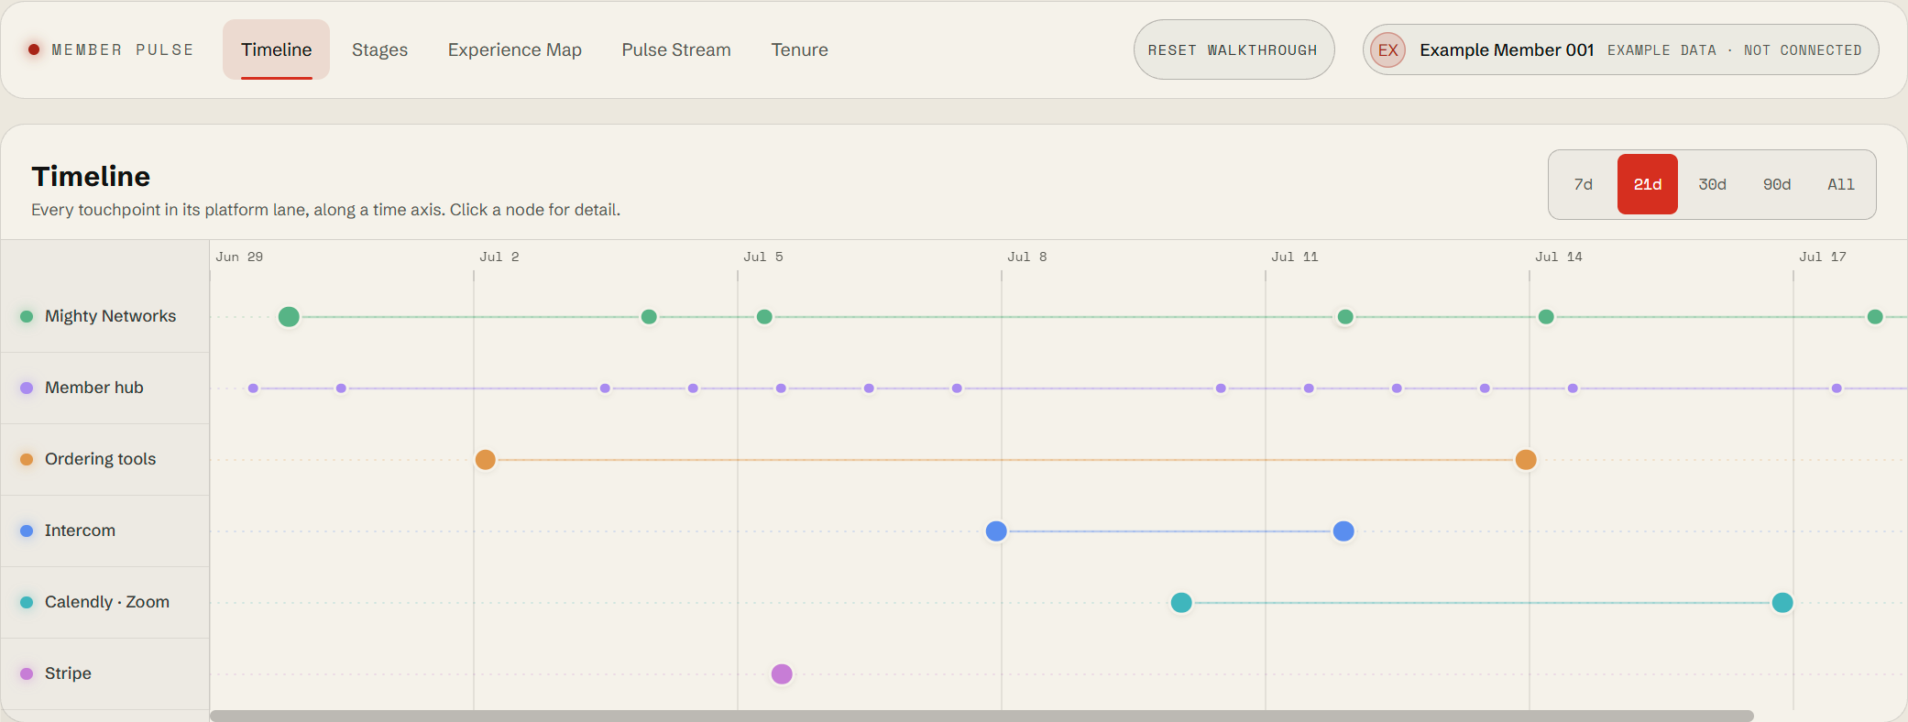Click the Mighty Networks node after Jul 11

(1345, 317)
